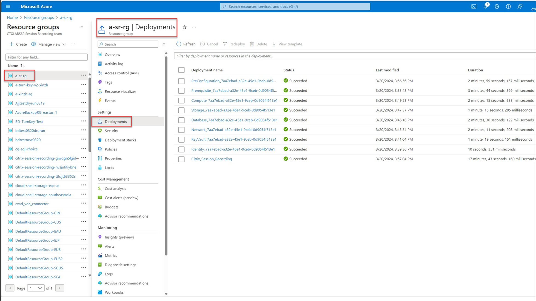The height and width of the screenshot is (301, 536).
Task: Favorite a-sr-rg with the star icon
Action: [185, 27]
